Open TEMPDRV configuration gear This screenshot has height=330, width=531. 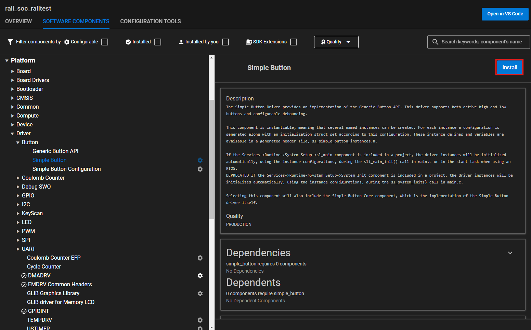[200, 320]
